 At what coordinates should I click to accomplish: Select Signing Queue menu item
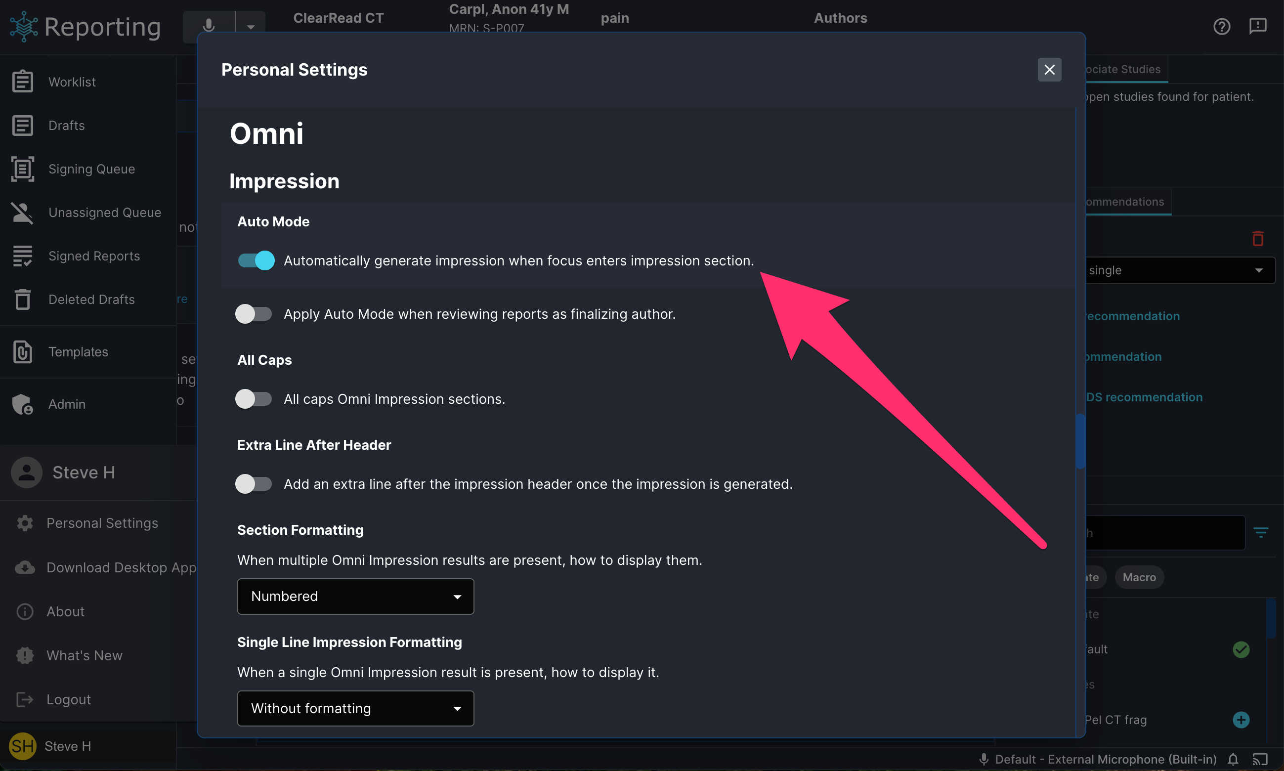91,169
